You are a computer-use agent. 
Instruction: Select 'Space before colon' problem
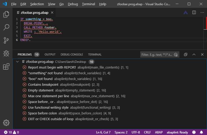110,113
